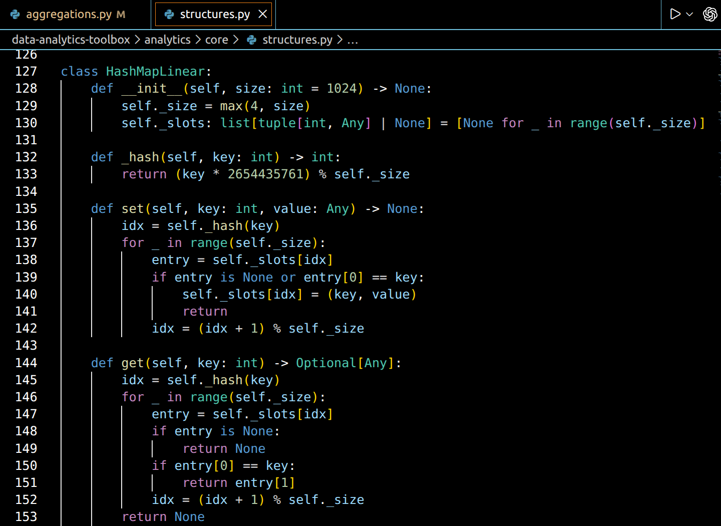Switch to the aggregations.py tab

pos(69,15)
